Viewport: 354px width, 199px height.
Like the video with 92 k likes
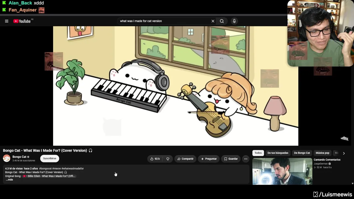(155, 159)
